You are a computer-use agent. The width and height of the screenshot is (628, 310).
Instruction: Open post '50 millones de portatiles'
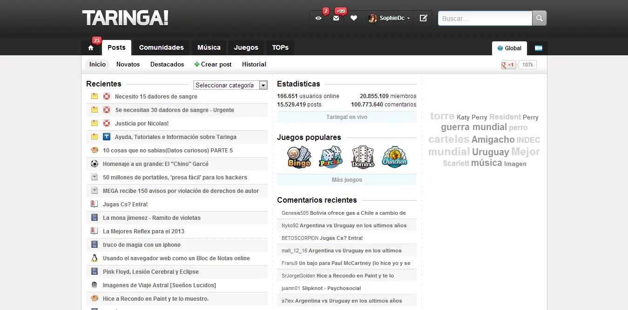pos(175,178)
